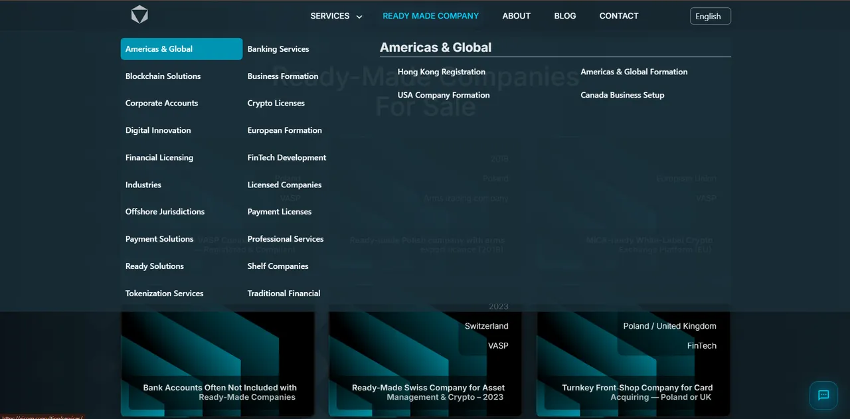Screen dimensions: 850x419
Task: Navigate to the Contact page
Action: [x=619, y=16]
